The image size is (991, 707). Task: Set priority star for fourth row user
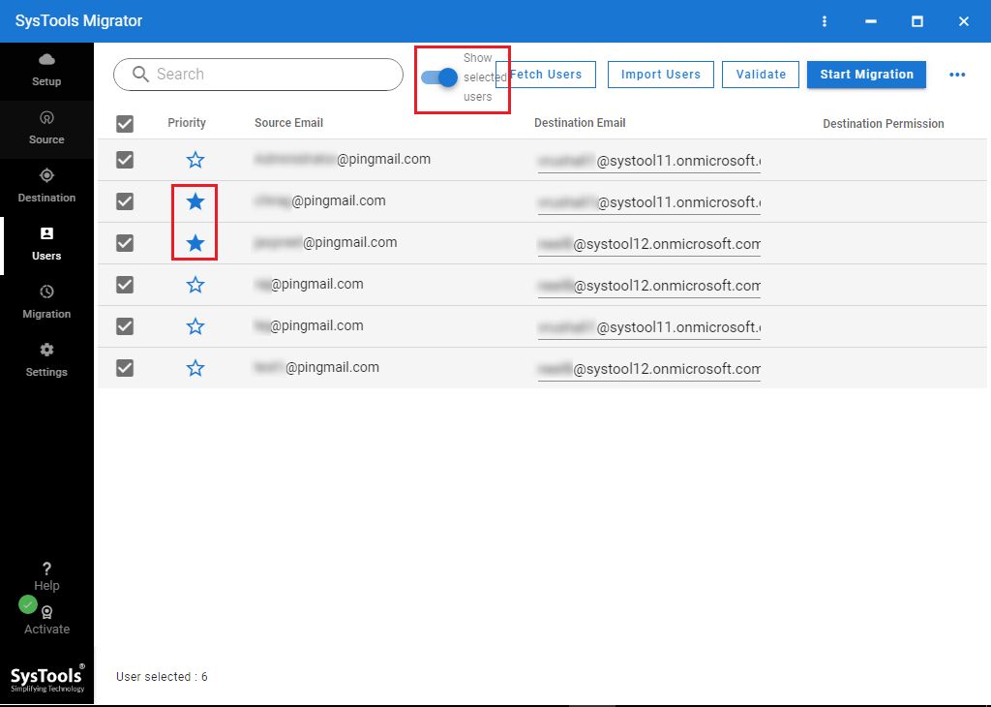tap(195, 285)
